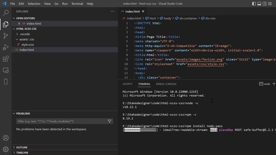Open the device preview icon in activity bar
276x155 pixels.
6,82
